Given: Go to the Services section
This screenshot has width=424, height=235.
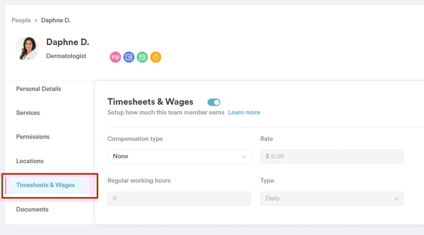Looking at the screenshot, I should coord(28,113).
